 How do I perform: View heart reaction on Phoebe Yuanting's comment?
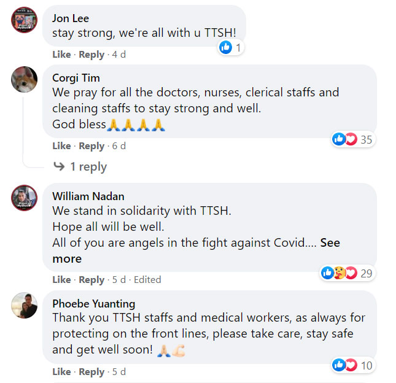tap(351, 365)
